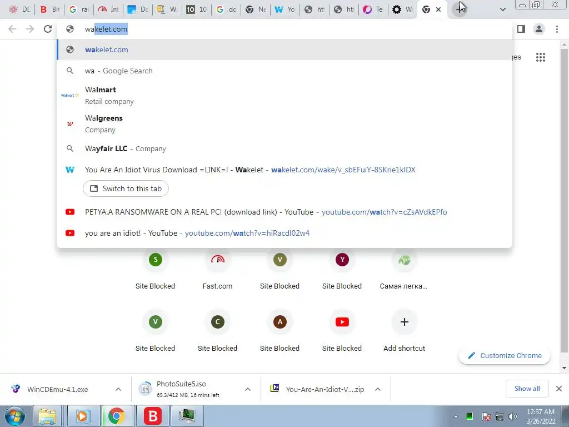Close the current active tab
Screen dimensions: 569x427
[438, 9]
